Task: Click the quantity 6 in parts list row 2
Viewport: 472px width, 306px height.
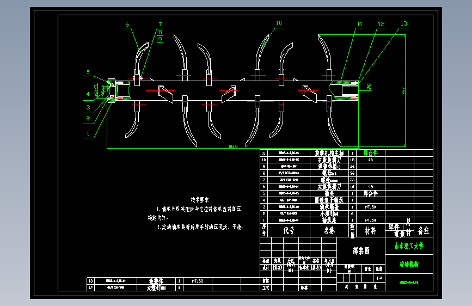Action: [352, 213]
